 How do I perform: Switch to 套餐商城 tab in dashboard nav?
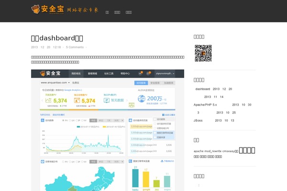[x=92, y=74]
